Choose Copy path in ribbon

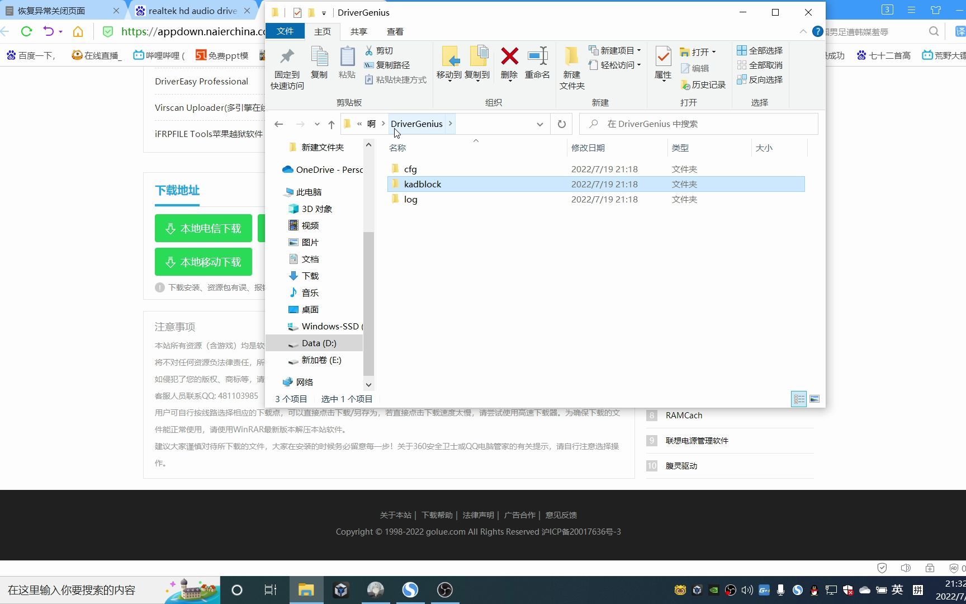pyautogui.click(x=387, y=65)
